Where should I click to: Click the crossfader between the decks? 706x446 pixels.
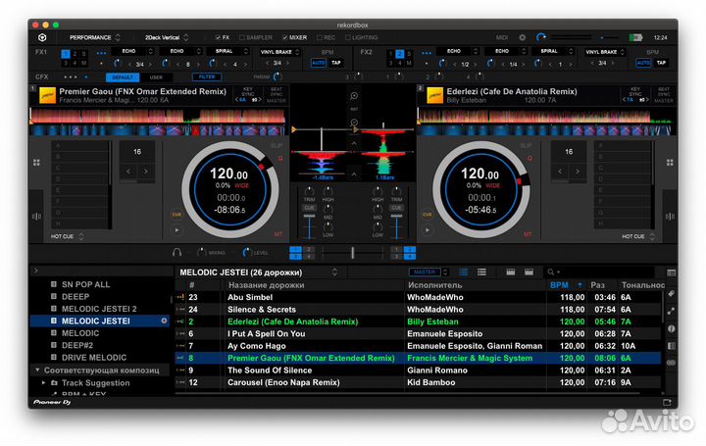pos(353,253)
